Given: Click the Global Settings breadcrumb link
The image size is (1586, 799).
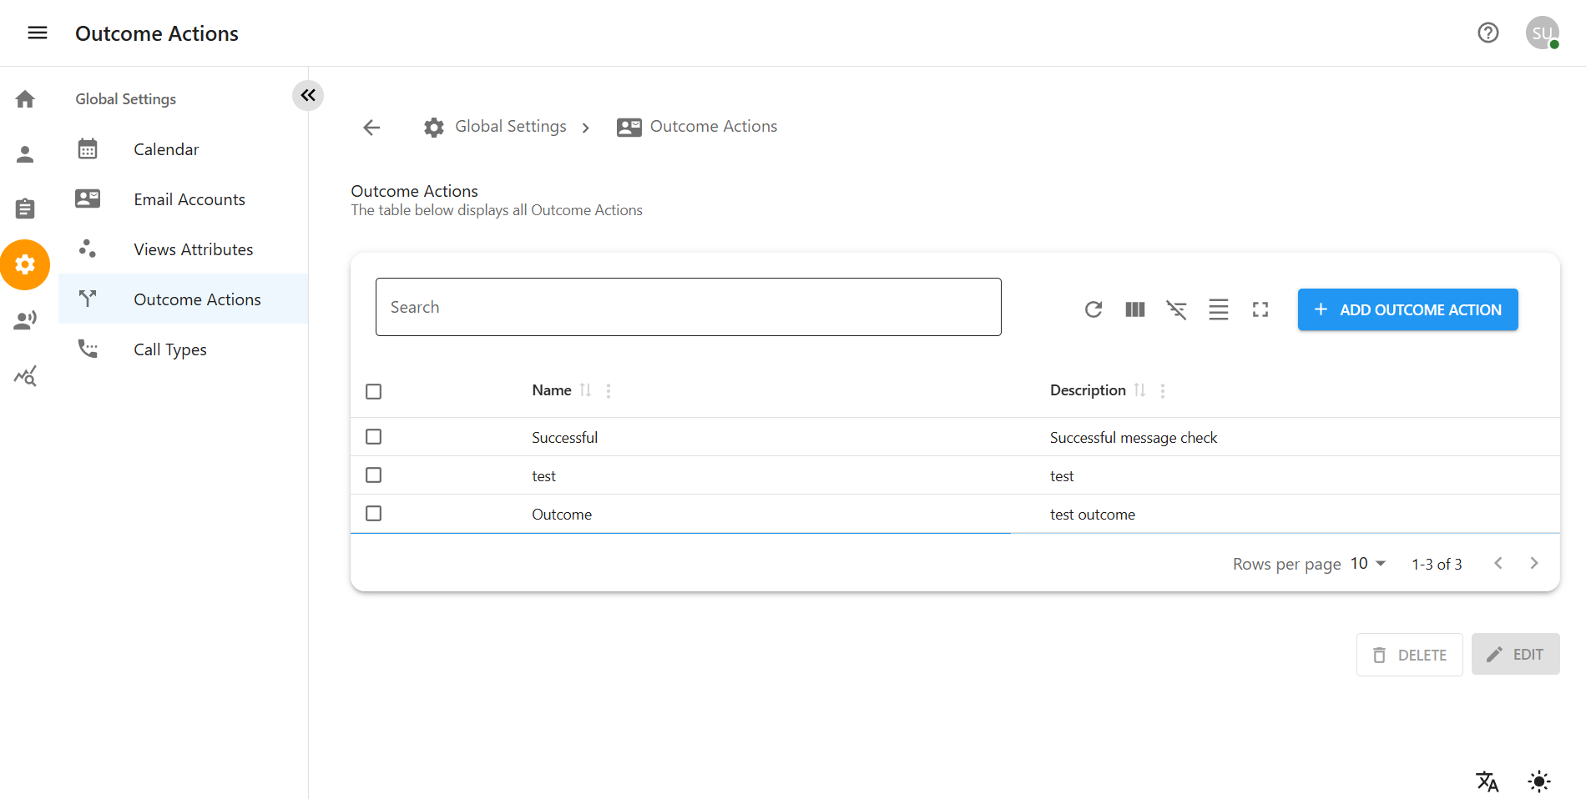Looking at the screenshot, I should click(510, 127).
